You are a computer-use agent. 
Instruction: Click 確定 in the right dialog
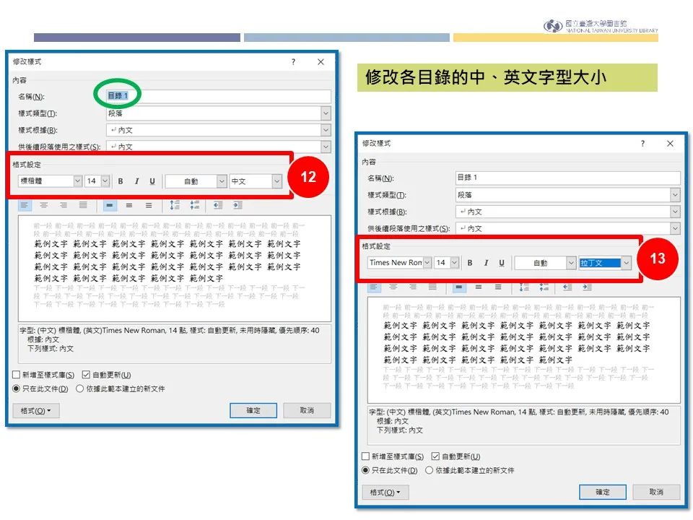602,492
